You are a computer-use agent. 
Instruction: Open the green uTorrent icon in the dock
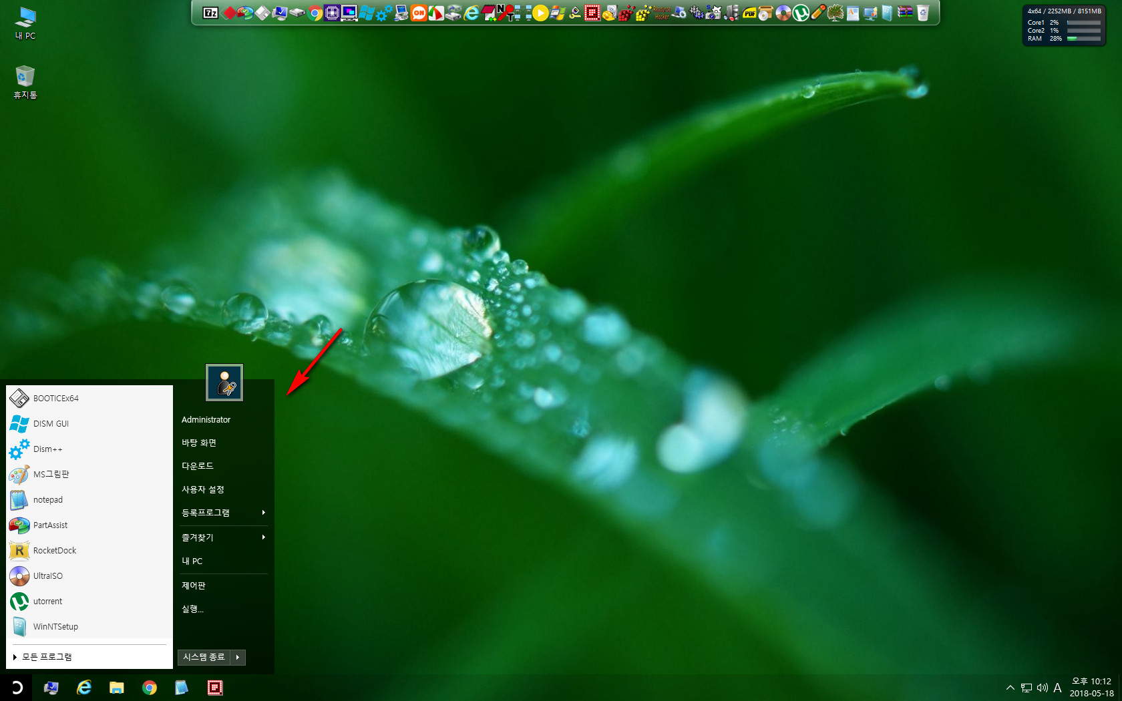point(801,13)
